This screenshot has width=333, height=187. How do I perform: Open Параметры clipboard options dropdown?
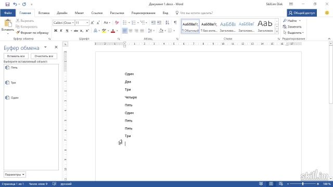click(15, 175)
